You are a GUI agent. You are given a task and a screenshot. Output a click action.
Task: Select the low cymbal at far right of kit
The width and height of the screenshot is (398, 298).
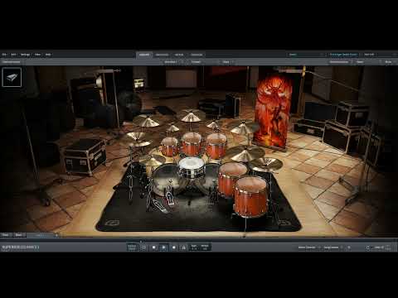266,164
